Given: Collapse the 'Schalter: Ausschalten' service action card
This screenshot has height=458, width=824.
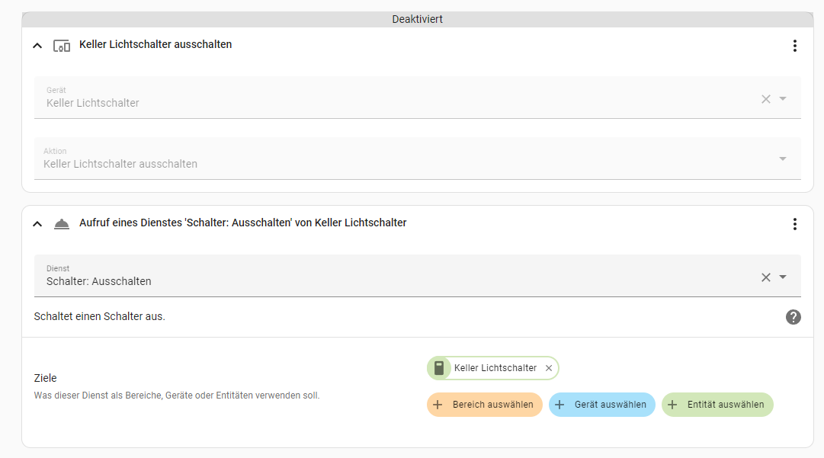Looking at the screenshot, I should coord(37,224).
